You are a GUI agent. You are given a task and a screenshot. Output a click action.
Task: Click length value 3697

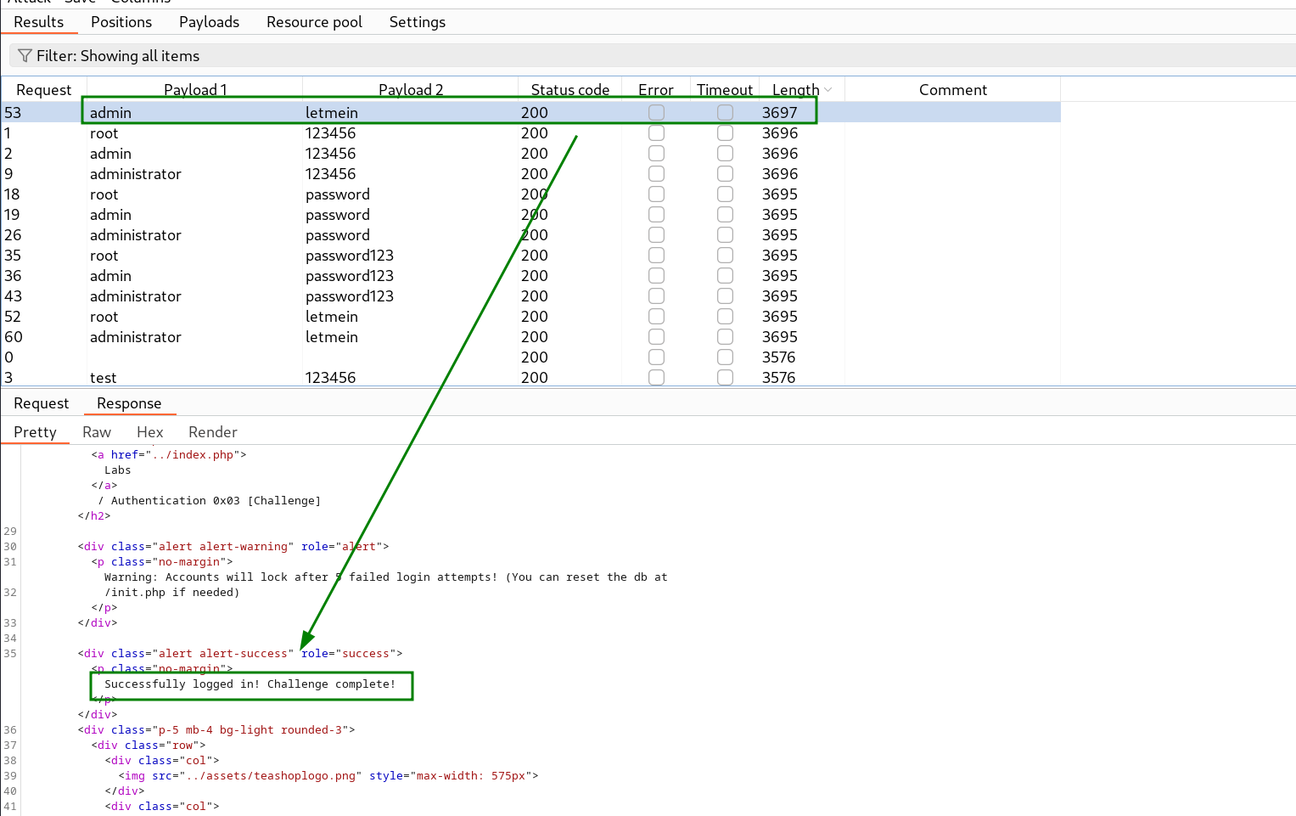[779, 113]
